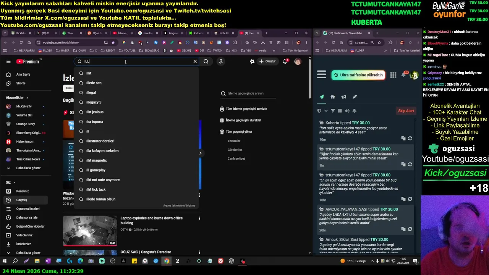The width and height of the screenshot is (489, 275).
Task: Open Yorumlar history link
Action: pyautogui.click(x=234, y=141)
